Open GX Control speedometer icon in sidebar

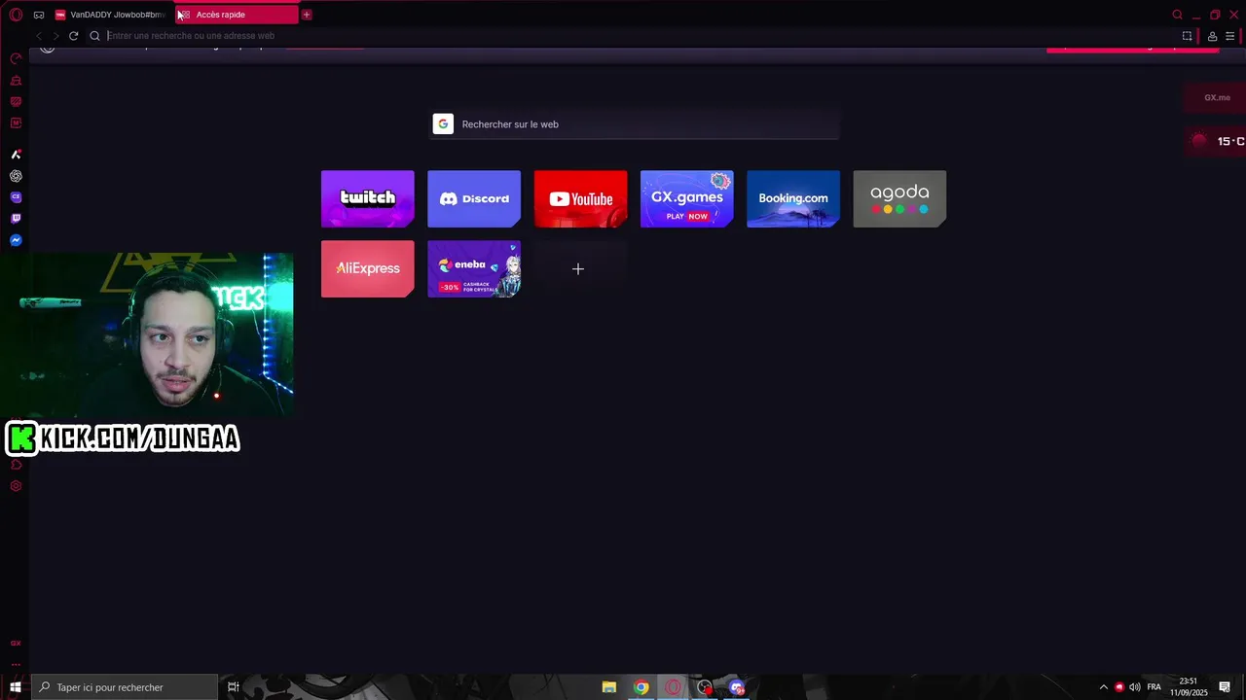(16, 58)
